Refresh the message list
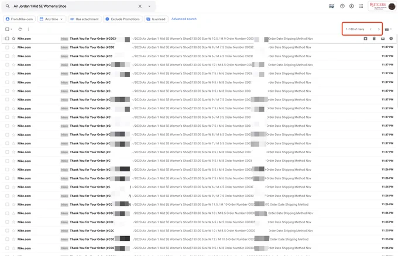 [20, 29]
